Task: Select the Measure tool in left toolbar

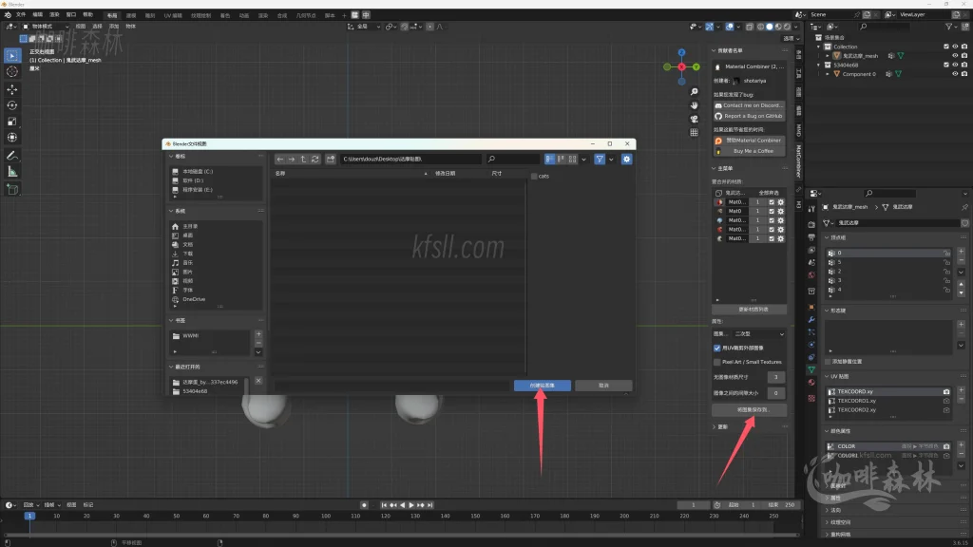Action: pyautogui.click(x=12, y=171)
